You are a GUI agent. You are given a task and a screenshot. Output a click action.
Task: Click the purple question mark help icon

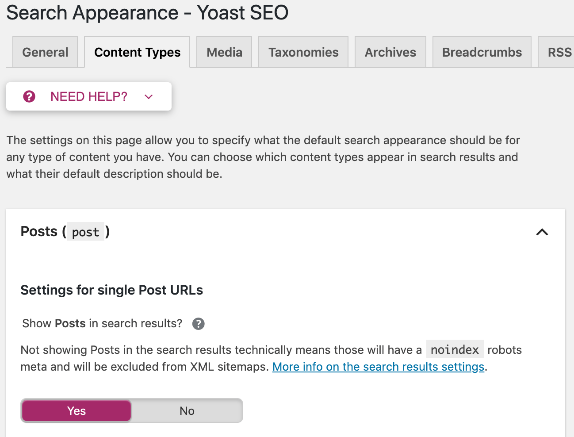coord(29,96)
